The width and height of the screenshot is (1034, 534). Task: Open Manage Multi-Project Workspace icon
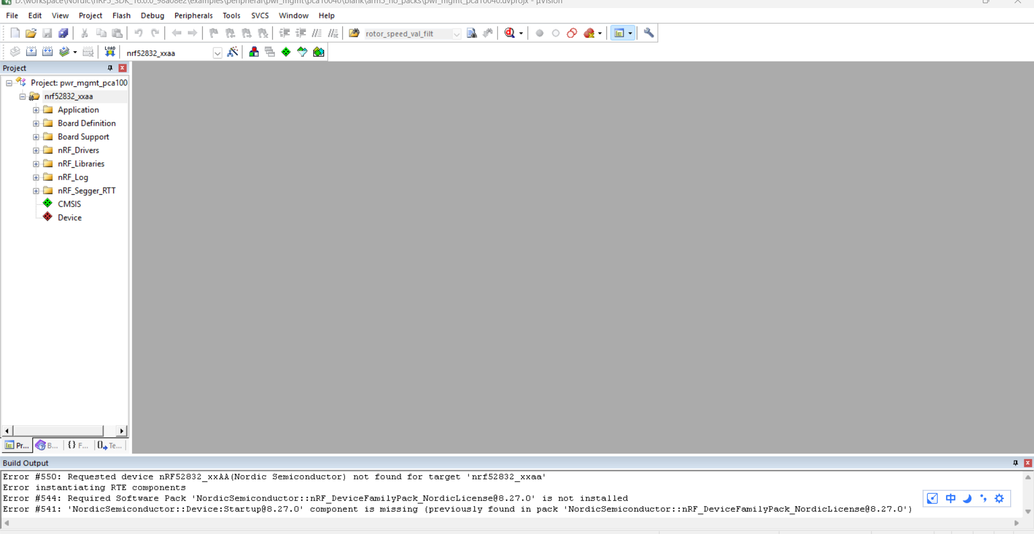click(x=270, y=52)
